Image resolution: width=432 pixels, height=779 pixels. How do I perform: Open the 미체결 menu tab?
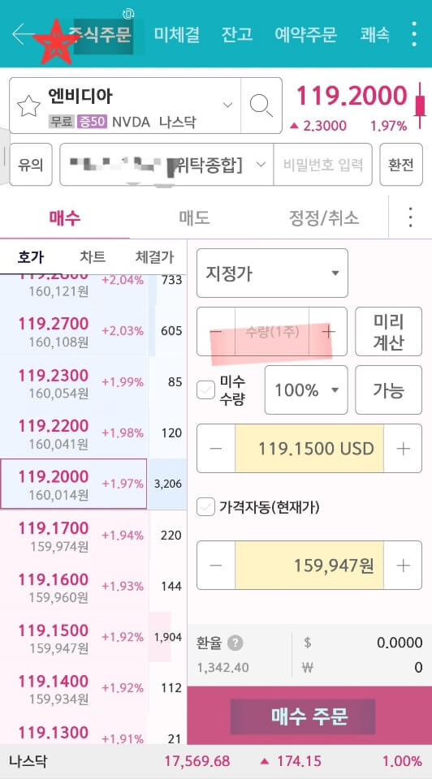(176, 34)
